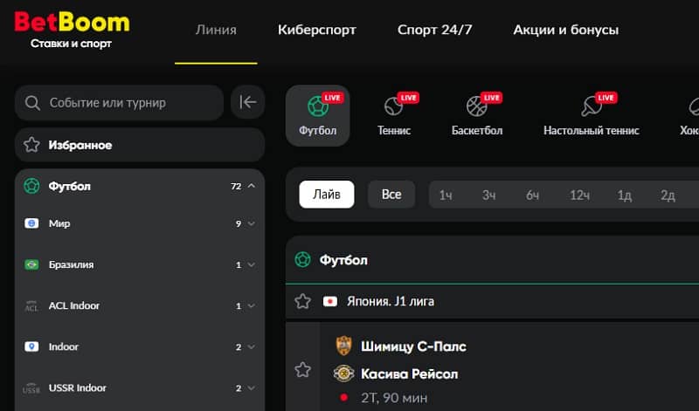Star the Shimizu vs Kashiwa match
The width and height of the screenshot is (699, 411).
pos(303,370)
